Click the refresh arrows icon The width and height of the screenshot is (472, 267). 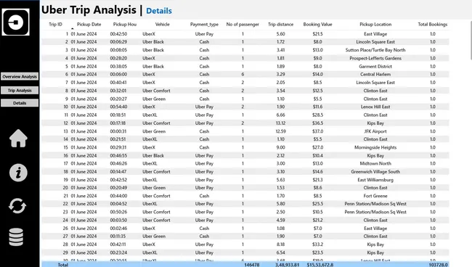pos(17,206)
